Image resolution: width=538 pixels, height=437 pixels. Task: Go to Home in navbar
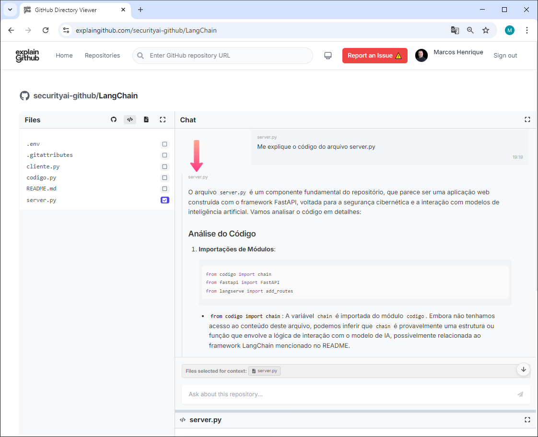tap(64, 56)
